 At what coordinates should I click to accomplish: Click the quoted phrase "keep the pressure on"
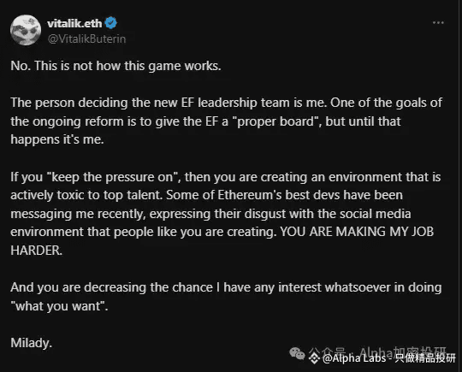[x=114, y=177]
